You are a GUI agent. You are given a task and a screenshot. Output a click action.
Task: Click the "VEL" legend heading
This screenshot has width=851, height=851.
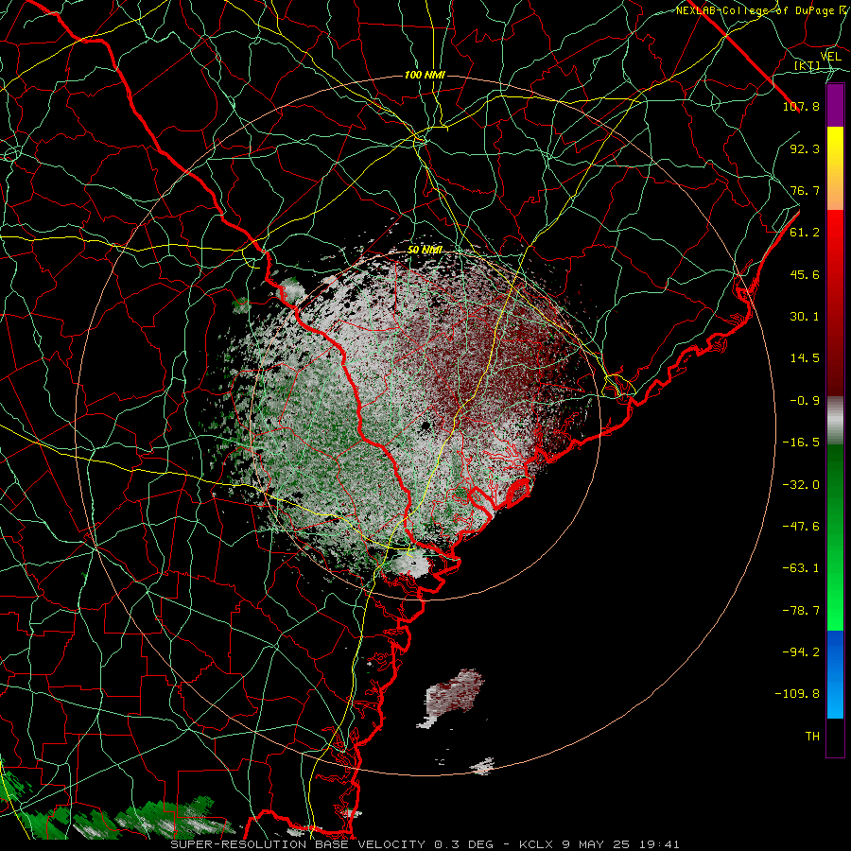coord(830,57)
